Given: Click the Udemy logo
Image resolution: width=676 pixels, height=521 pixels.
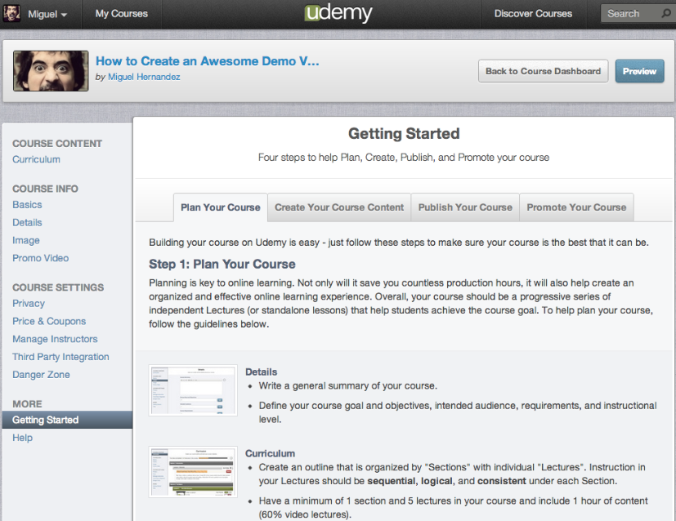Looking at the screenshot, I should click(x=338, y=13).
